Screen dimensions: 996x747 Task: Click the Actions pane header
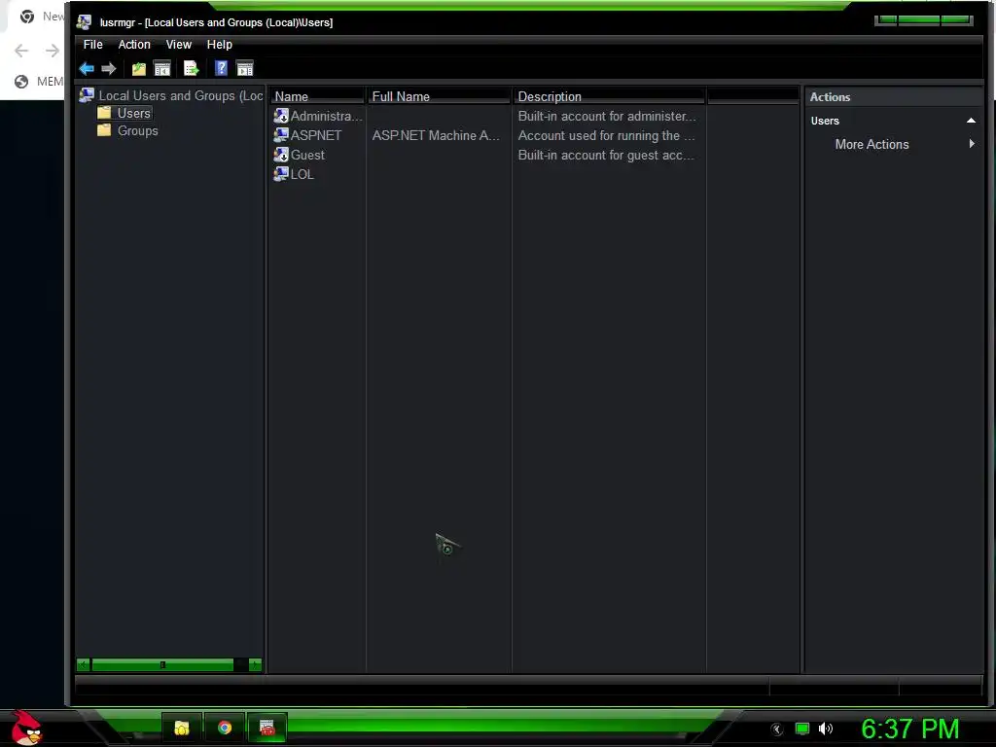coord(893,96)
